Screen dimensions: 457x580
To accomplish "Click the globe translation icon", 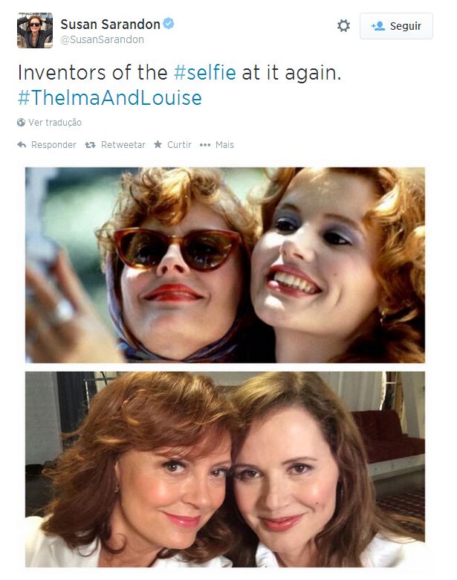I will point(21,123).
